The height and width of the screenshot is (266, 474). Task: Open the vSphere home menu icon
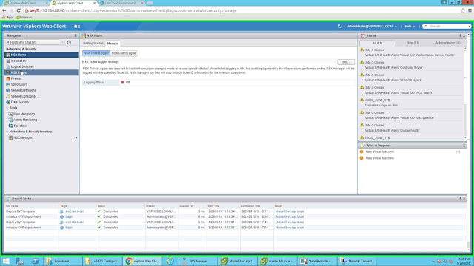77,27
